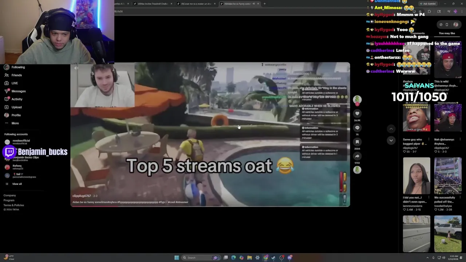
Task: Open the sound disc avatar beneath the share icon
Action: click(x=357, y=170)
